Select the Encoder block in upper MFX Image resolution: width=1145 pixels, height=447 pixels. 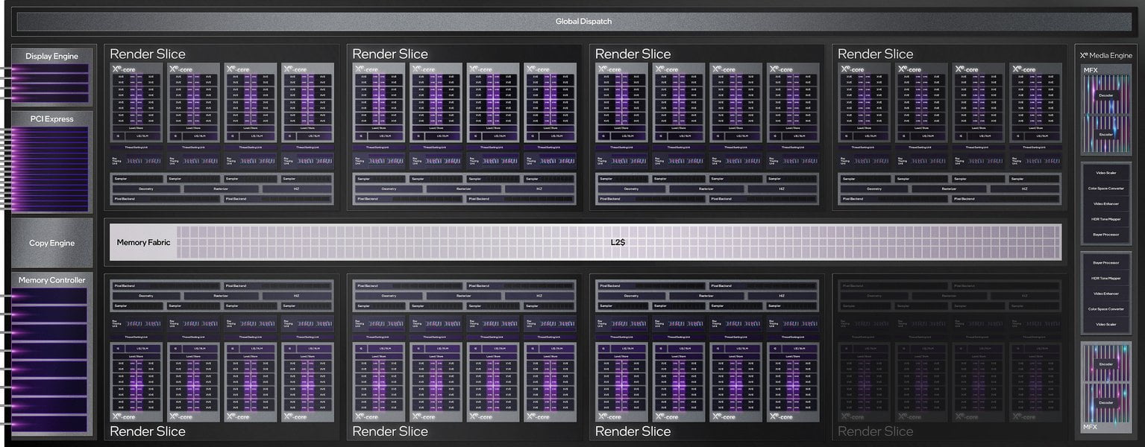(1106, 134)
